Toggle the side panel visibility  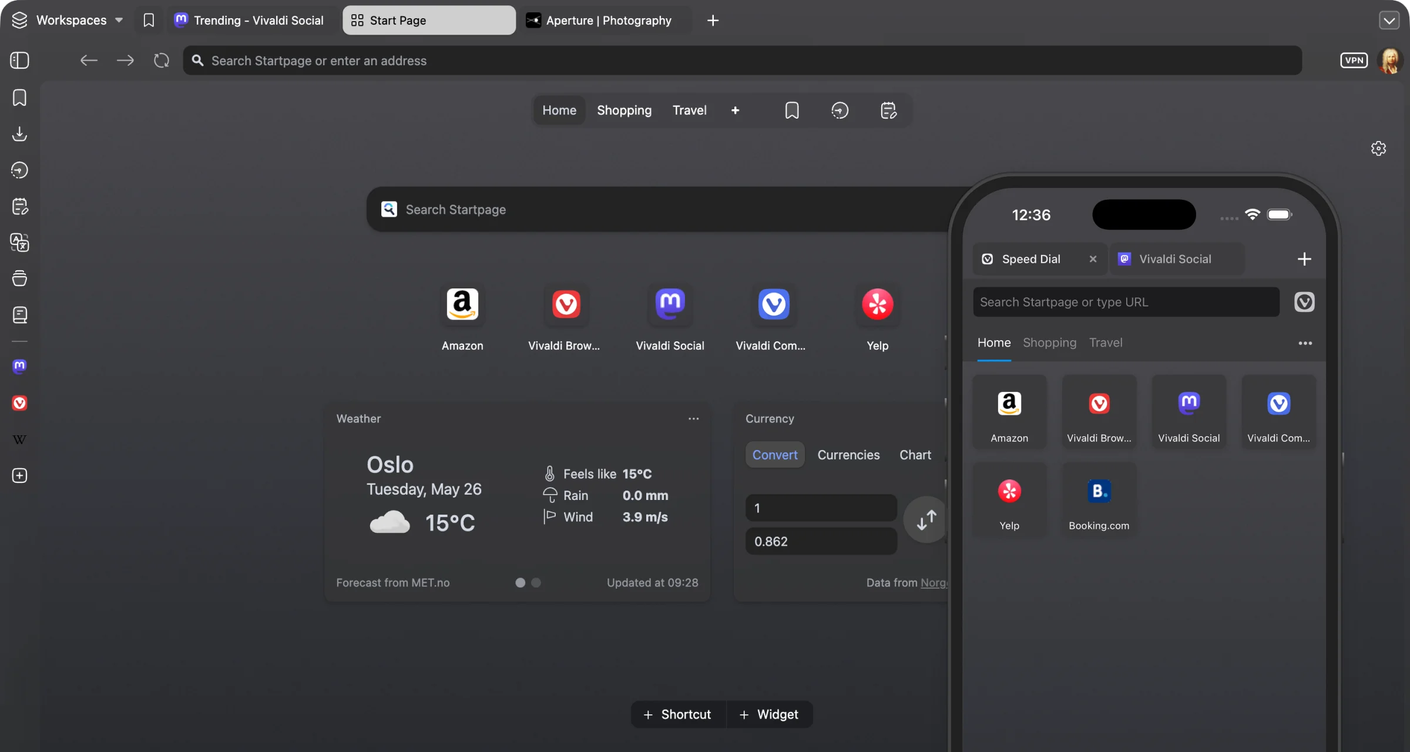(x=20, y=60)
